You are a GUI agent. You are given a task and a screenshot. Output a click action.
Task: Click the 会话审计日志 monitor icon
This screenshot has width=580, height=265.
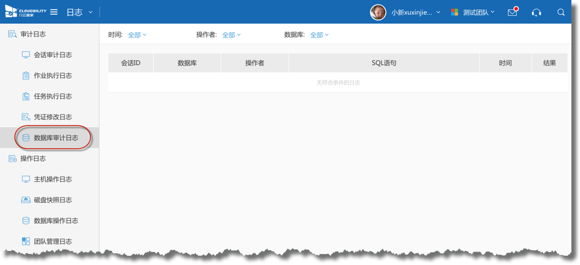pos(26,55)
